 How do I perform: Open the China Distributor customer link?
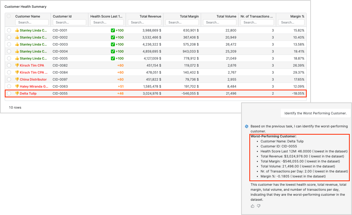33,79
